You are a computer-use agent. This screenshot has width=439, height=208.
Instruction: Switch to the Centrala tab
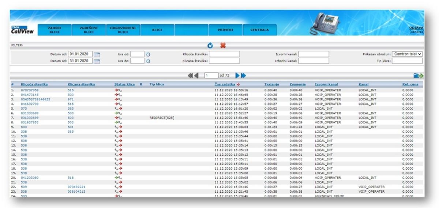[x=259, y=30]
